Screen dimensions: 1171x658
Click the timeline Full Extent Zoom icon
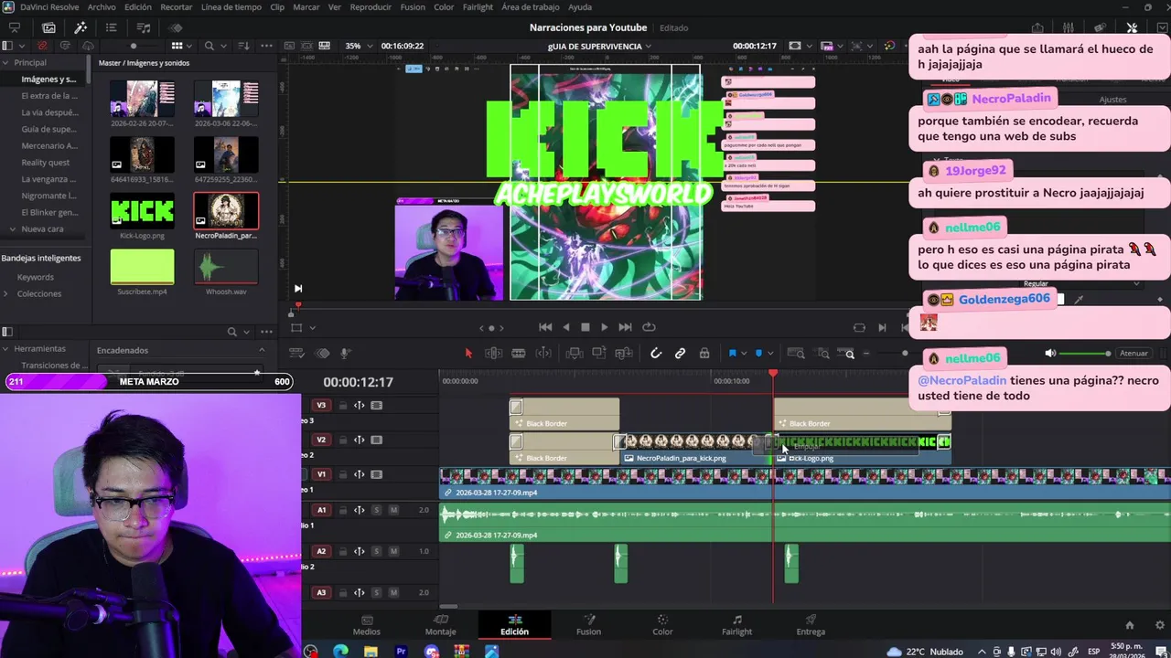click(796, 354)
